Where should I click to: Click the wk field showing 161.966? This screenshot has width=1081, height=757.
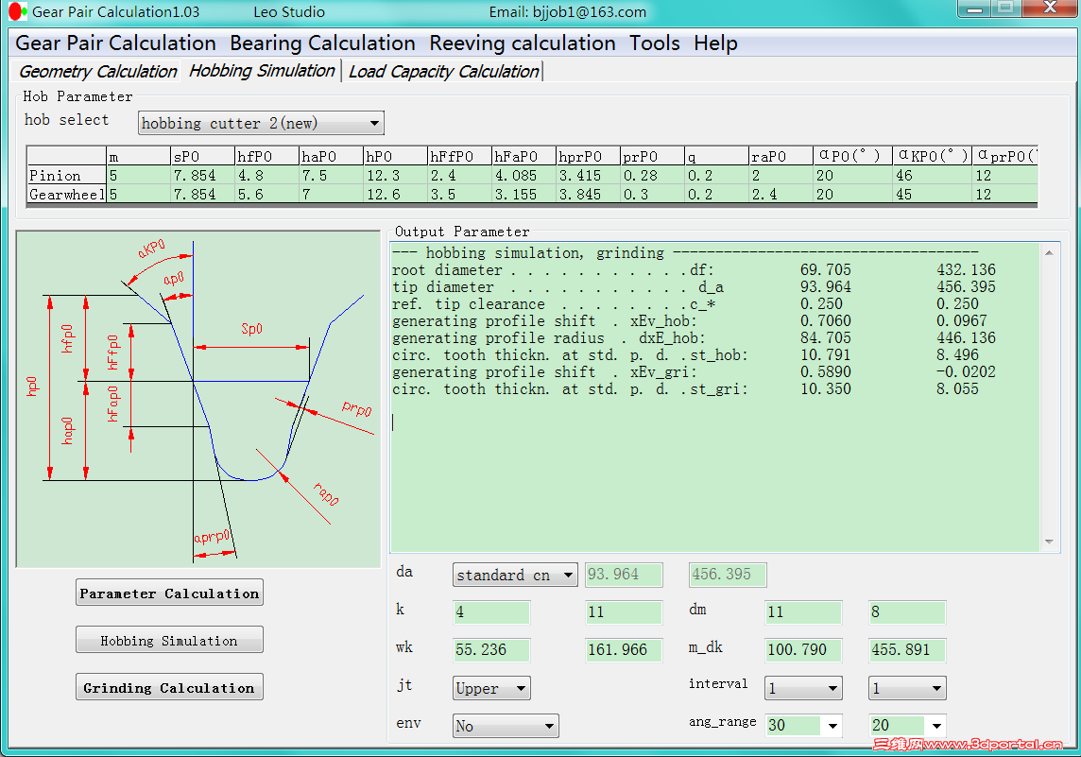tap(624, 649)
